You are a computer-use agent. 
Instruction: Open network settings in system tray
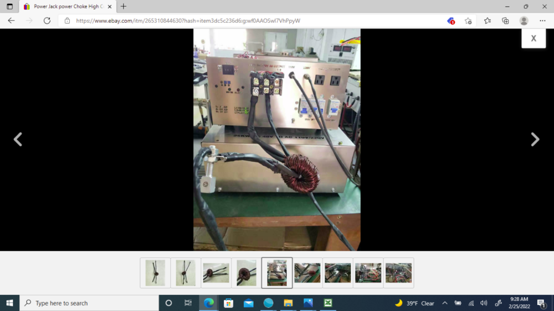coord(471,303)
